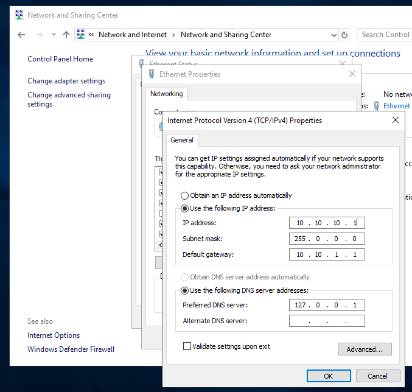This screenshot has width=412, height=392.
Task: Open Change adapter settings
Action: 66,81
